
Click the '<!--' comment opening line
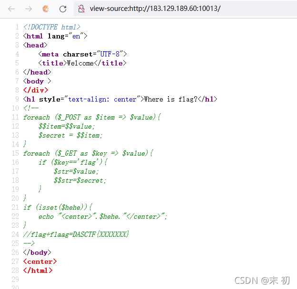(x=31, y=108)
